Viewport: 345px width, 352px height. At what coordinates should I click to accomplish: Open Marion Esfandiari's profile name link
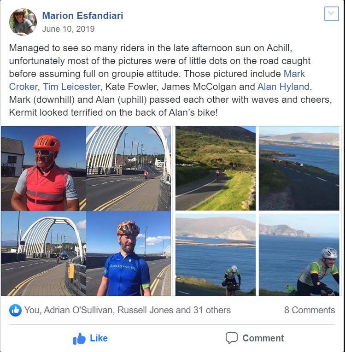(x=82, y=16)
